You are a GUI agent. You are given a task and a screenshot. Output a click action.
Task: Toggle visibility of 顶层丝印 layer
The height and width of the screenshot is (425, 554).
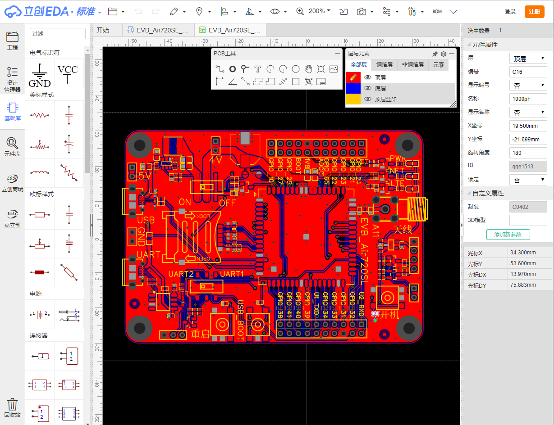click(368, 99)
